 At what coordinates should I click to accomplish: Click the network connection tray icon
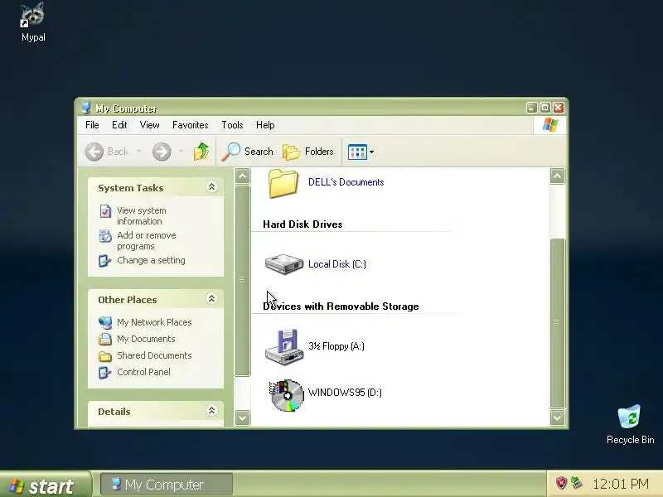(576, 482)
